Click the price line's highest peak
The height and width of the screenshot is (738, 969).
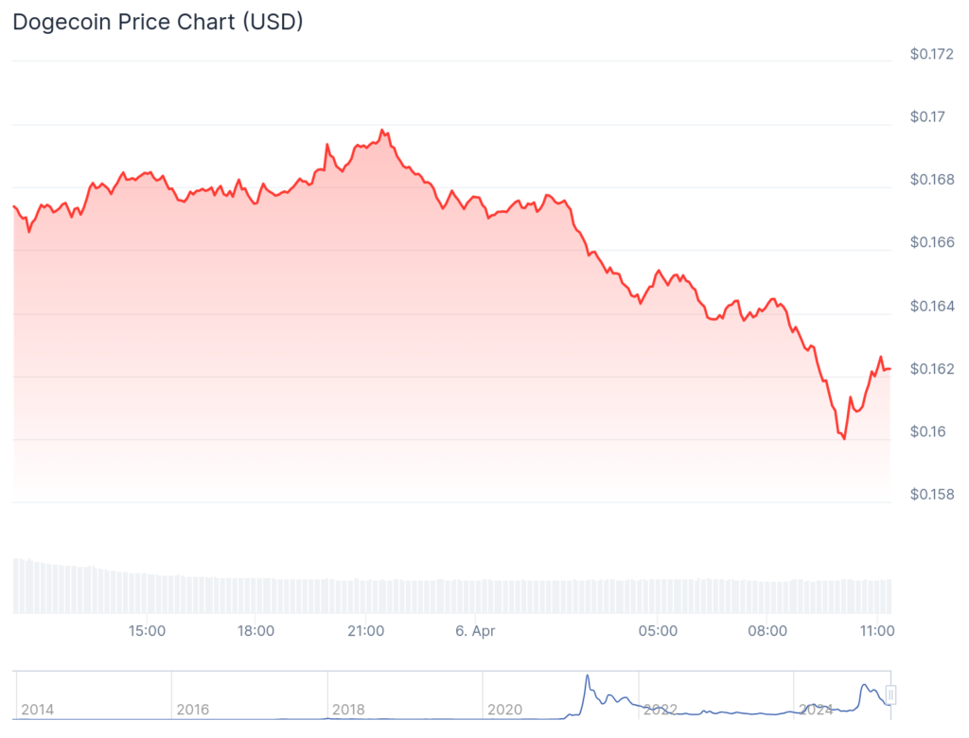click(382, 130)
